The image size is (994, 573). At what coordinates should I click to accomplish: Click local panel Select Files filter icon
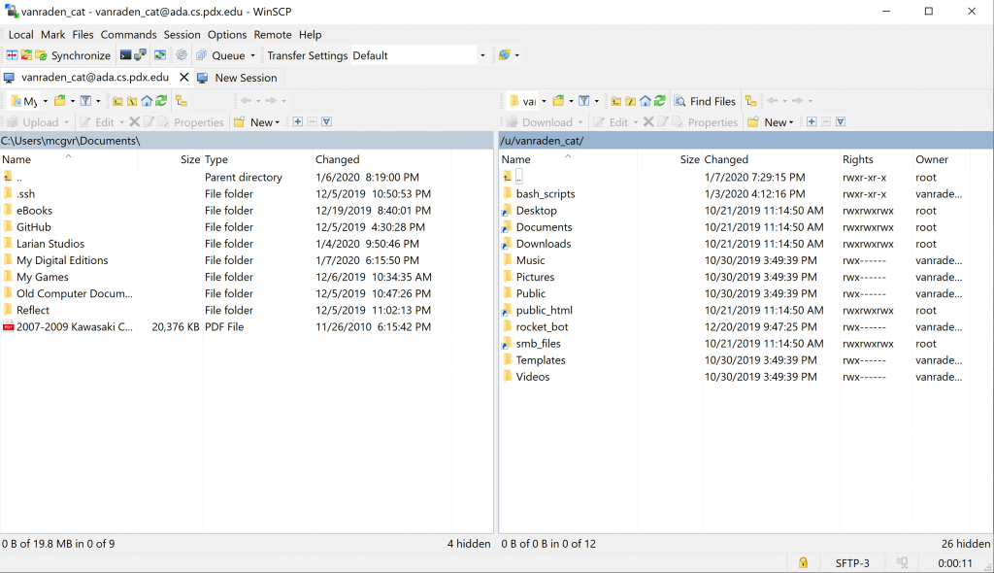pyautogui.click(x=326, y=121)
